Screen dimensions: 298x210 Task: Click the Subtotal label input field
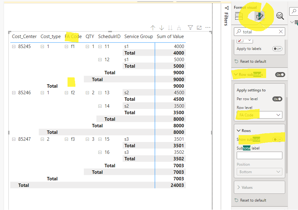pos(260,155)
